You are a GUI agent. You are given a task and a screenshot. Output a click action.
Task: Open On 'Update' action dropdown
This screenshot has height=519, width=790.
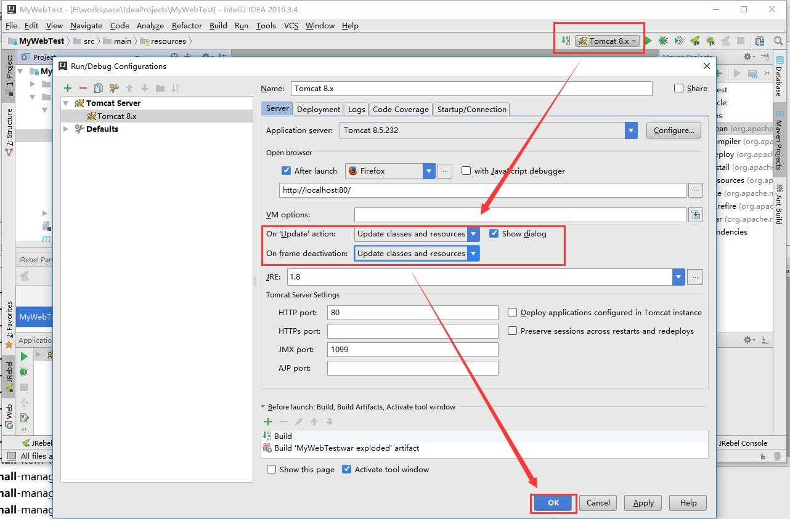[473, 234]
